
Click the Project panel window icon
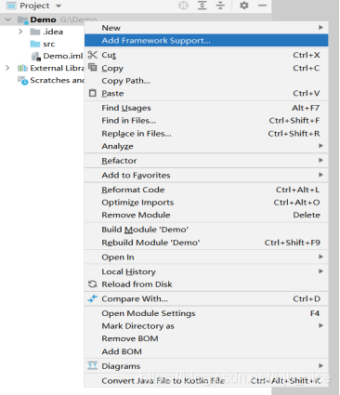click(x=11, y=6)
